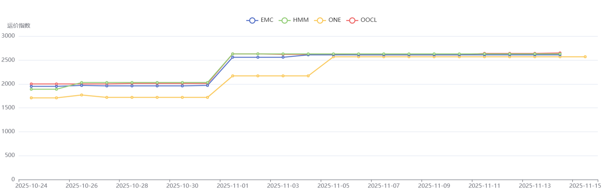This screenshot has height=192, width=603.
Task: Click the 2025-11-05 x-axis date label
Action: (333, 186)
